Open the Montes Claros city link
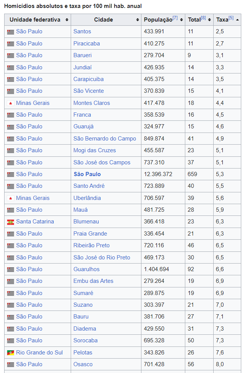Viewport: 242px width, 373px height. tap(92, 103)
